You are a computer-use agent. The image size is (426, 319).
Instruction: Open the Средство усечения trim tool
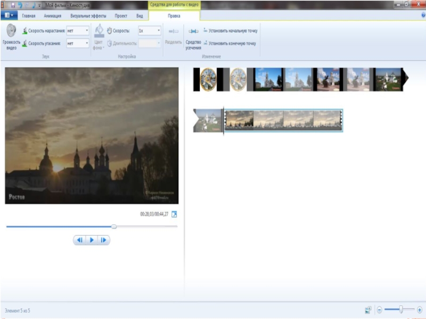point(193,37)
